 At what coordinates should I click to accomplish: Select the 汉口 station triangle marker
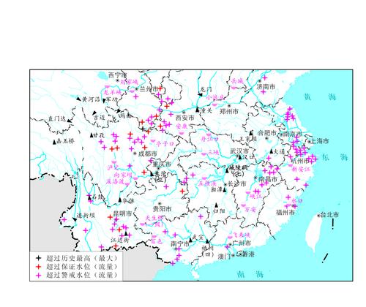(240, 157)
